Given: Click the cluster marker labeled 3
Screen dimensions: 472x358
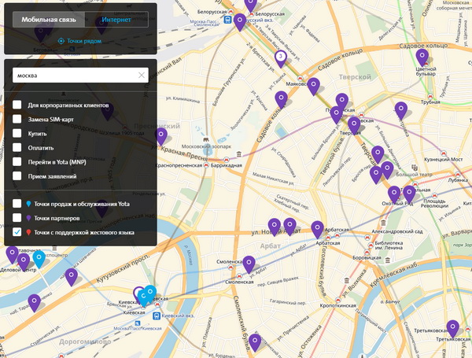Looking at the screenshot, I should [x=281, y=58].
